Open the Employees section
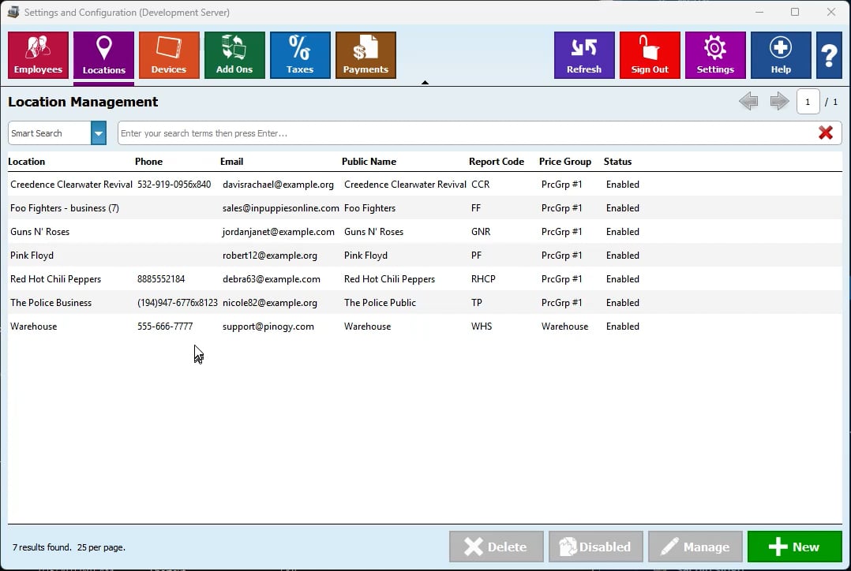This screenshot has height=571, width=851. pyautogui.click(x=38, y=54)
